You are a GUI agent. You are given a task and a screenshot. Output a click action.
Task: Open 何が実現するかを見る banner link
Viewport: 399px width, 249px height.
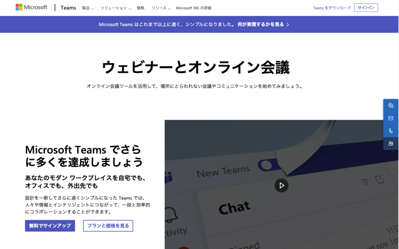click(261, 24)
